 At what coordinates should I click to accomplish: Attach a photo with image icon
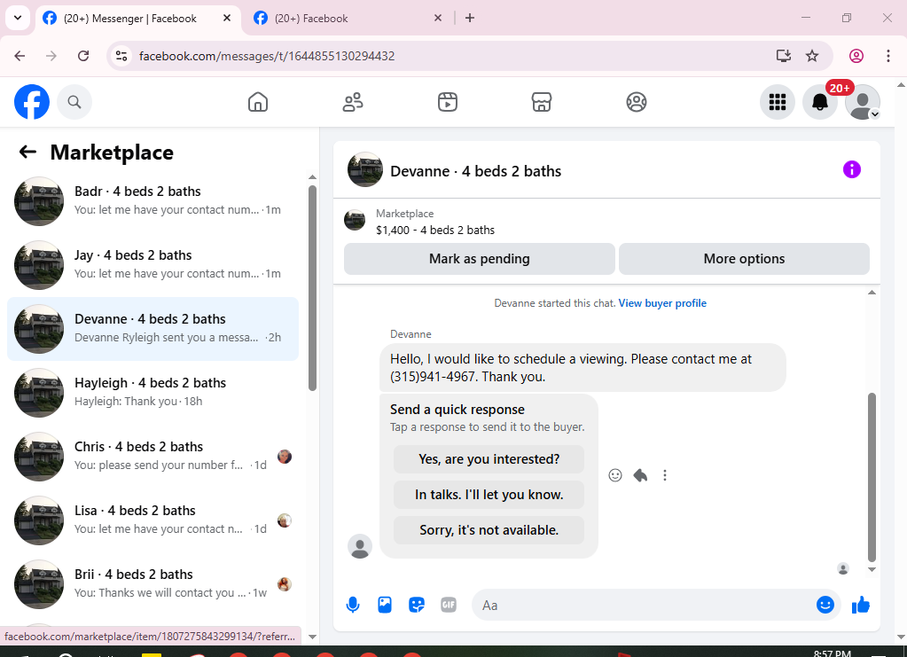tap(385, 605)
